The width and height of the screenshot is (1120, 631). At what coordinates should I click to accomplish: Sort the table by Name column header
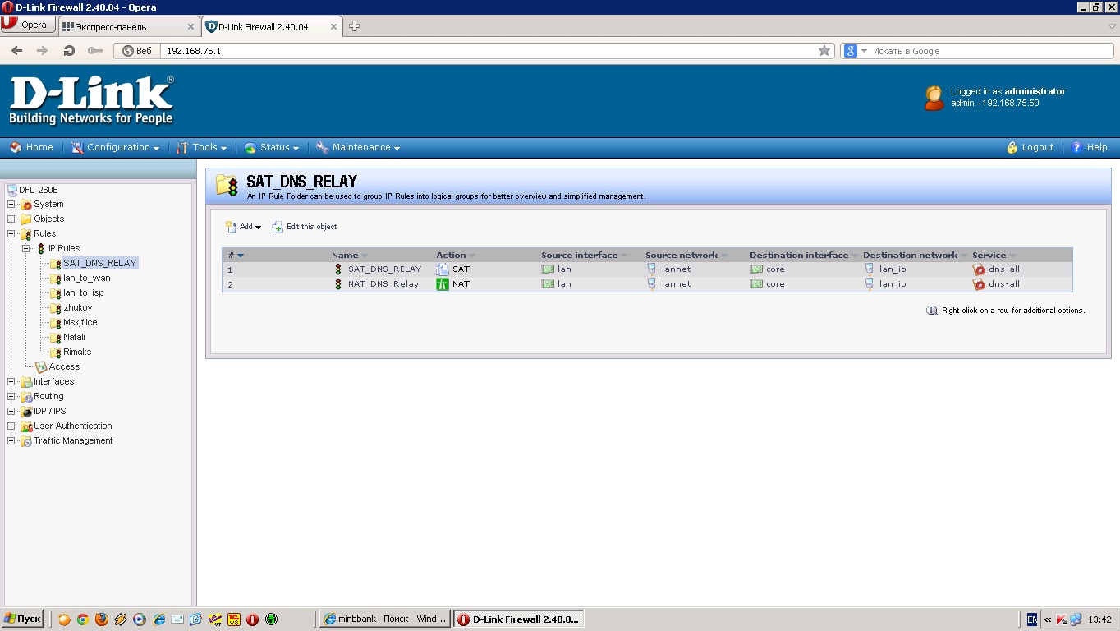tap(345, 256)
